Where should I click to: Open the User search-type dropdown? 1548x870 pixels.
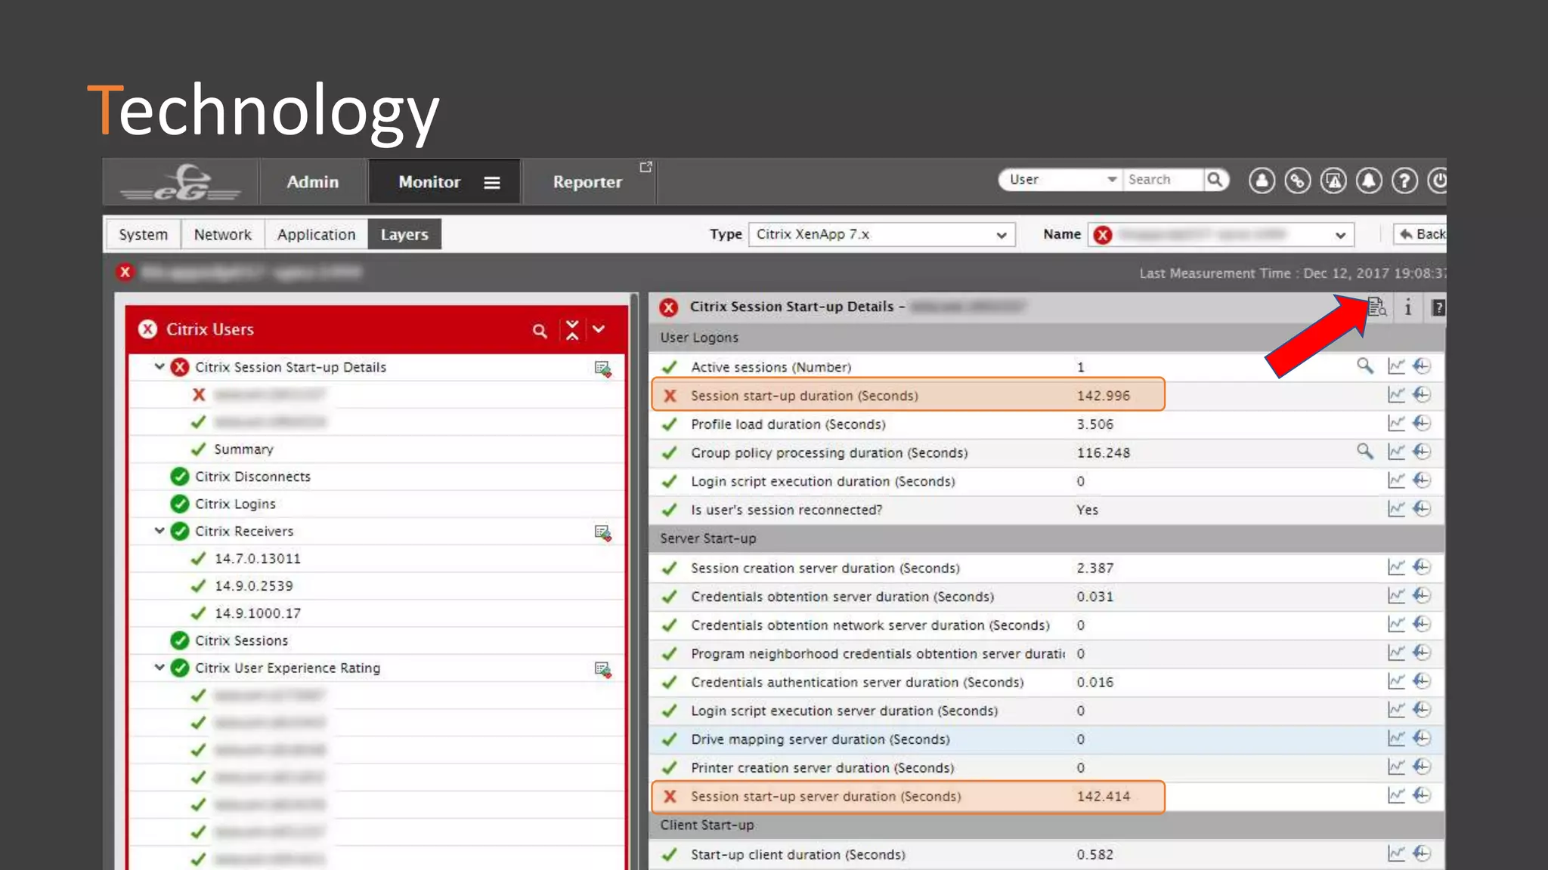click(1060, 180)
